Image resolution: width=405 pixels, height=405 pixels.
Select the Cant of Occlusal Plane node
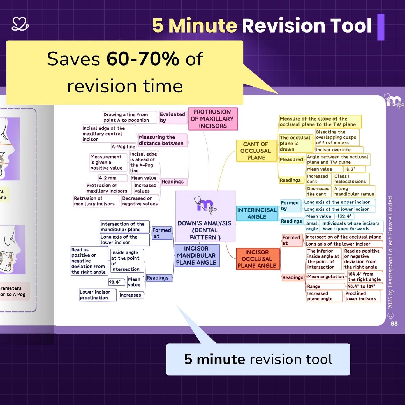pyautogui.click(x=256, y=151)
